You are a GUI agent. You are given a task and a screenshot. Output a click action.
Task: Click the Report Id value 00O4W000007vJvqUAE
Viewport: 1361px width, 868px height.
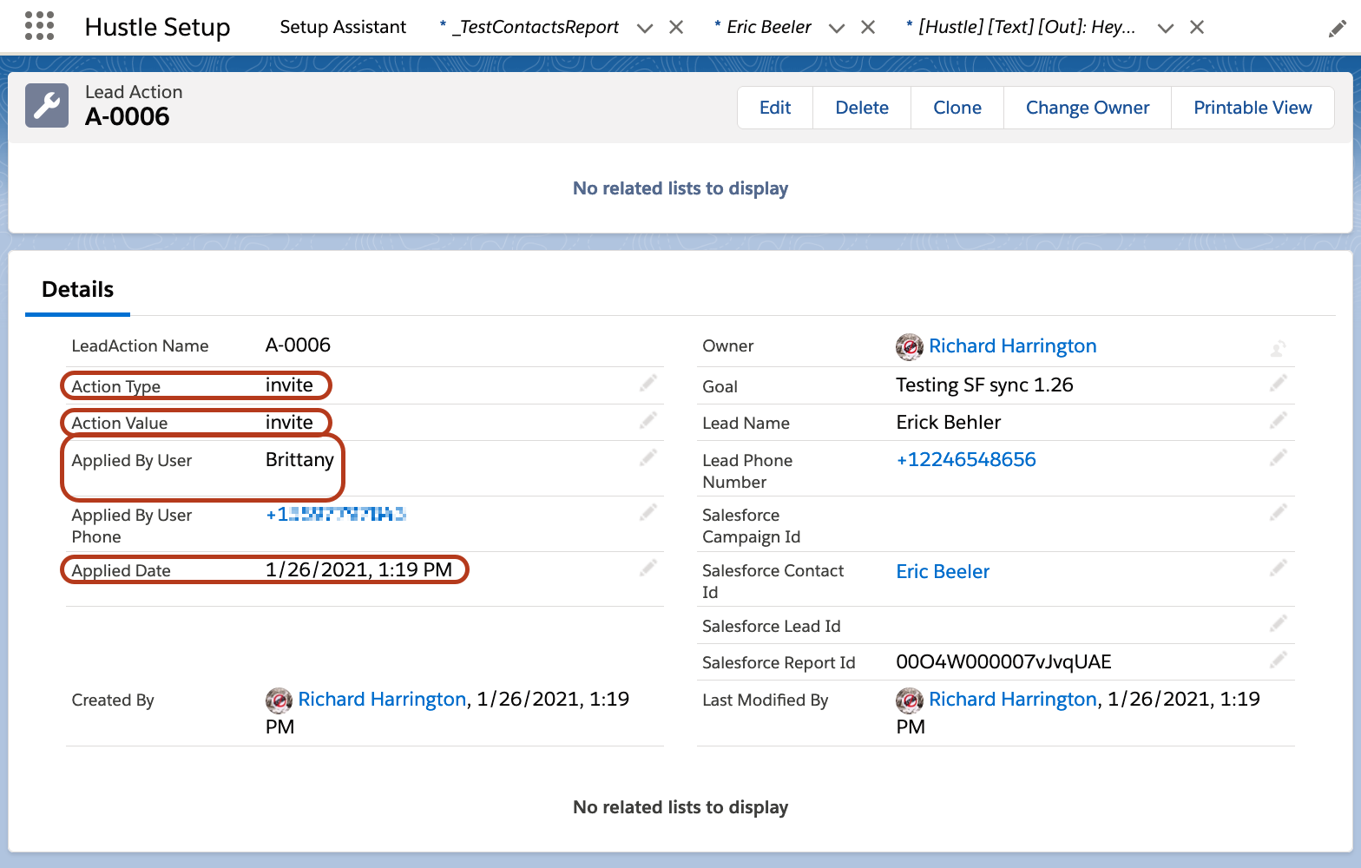pyautogui.click(x=1003, y=661)
